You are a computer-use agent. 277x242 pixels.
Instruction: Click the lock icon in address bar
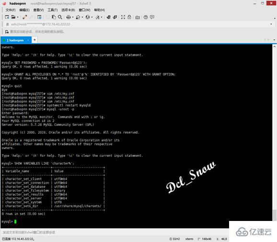7,24
